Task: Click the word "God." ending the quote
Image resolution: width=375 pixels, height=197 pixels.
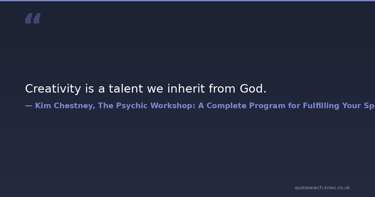Action: coord(253,89)
